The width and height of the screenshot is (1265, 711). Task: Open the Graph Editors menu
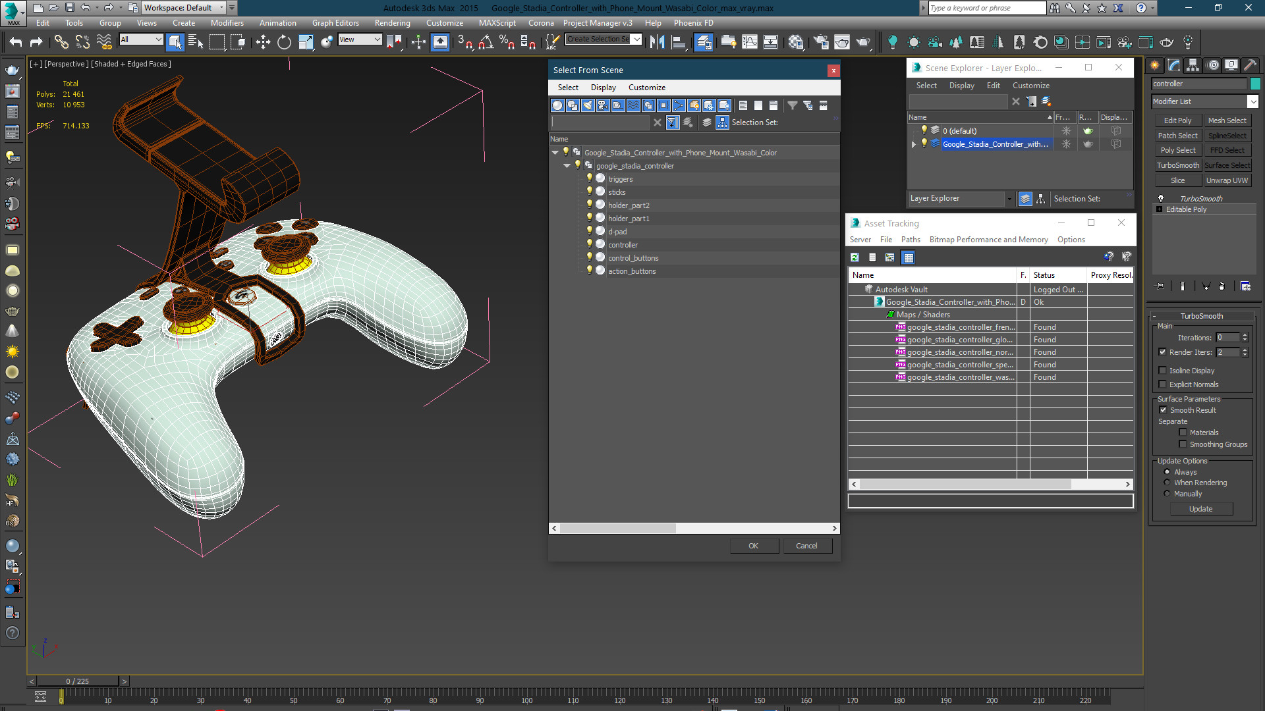click(x=335, y=22)
